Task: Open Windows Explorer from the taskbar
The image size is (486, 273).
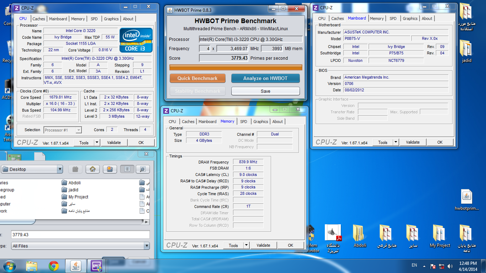Action: coord(32,266)
